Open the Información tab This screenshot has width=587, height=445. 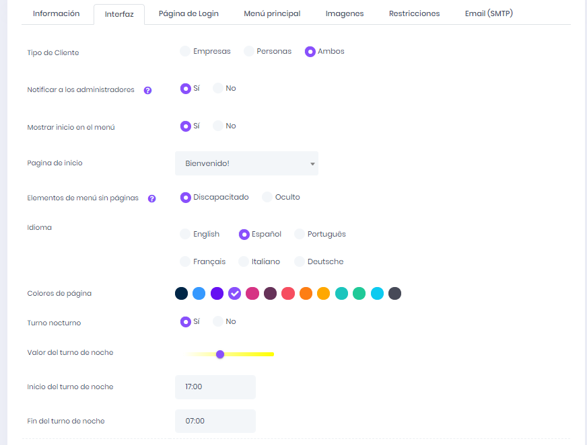57,13
